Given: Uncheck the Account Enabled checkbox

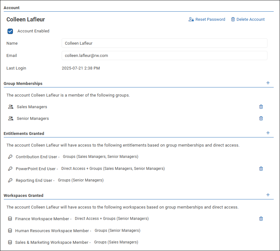Looking at the screenshot, I should tap(10, 31).
